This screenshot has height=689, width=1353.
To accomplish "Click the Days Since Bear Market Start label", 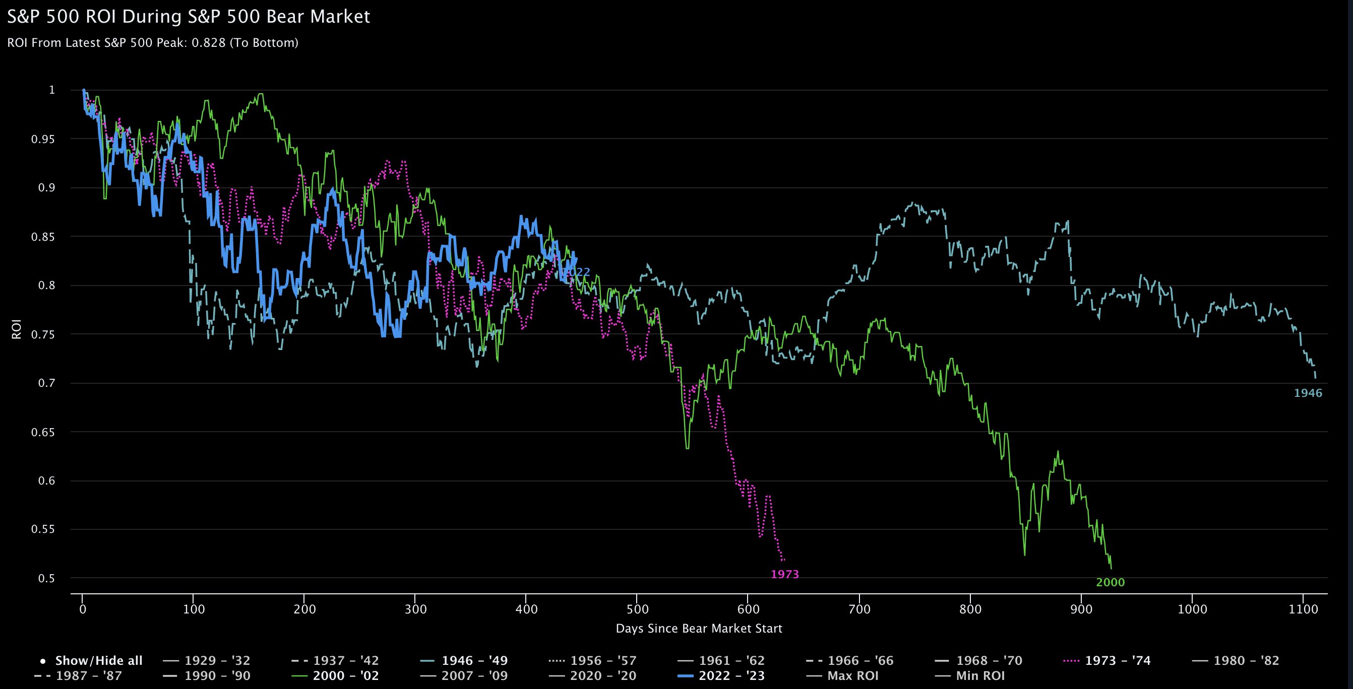I will click(699, 628).
